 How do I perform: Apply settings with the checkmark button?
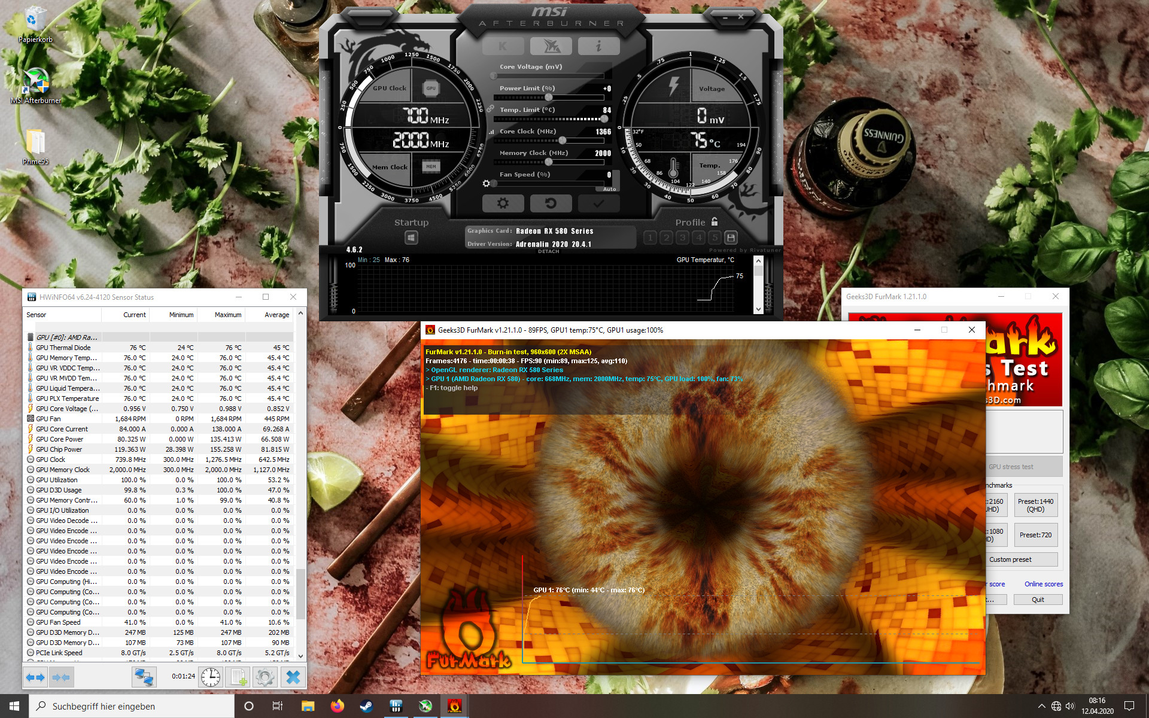click(x=598, y=203)
